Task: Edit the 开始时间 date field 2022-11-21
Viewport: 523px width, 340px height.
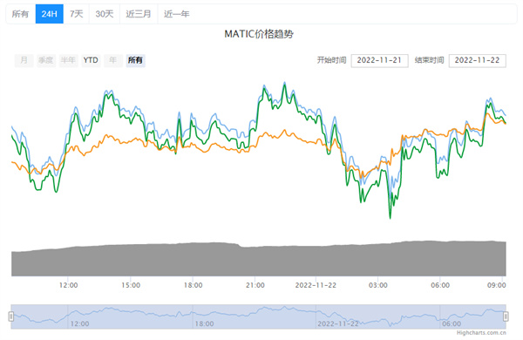Action: pyautogui.click(x=379, y=60)
